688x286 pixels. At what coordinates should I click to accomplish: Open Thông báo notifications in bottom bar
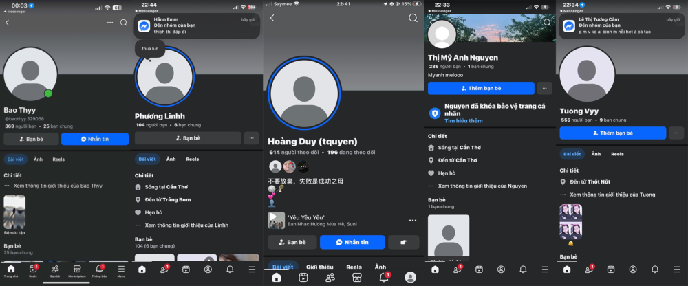99,269
